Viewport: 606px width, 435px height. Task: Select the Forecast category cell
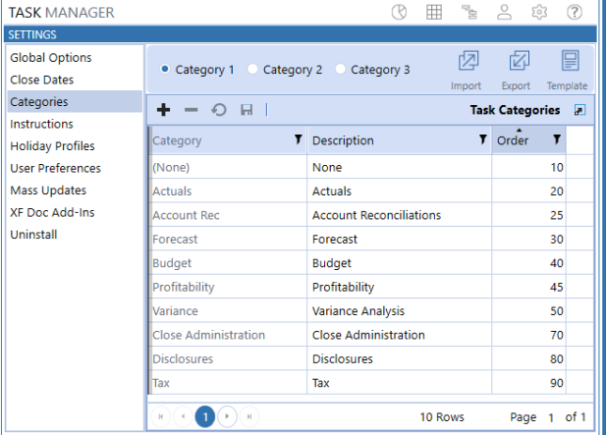pos(228,240)
